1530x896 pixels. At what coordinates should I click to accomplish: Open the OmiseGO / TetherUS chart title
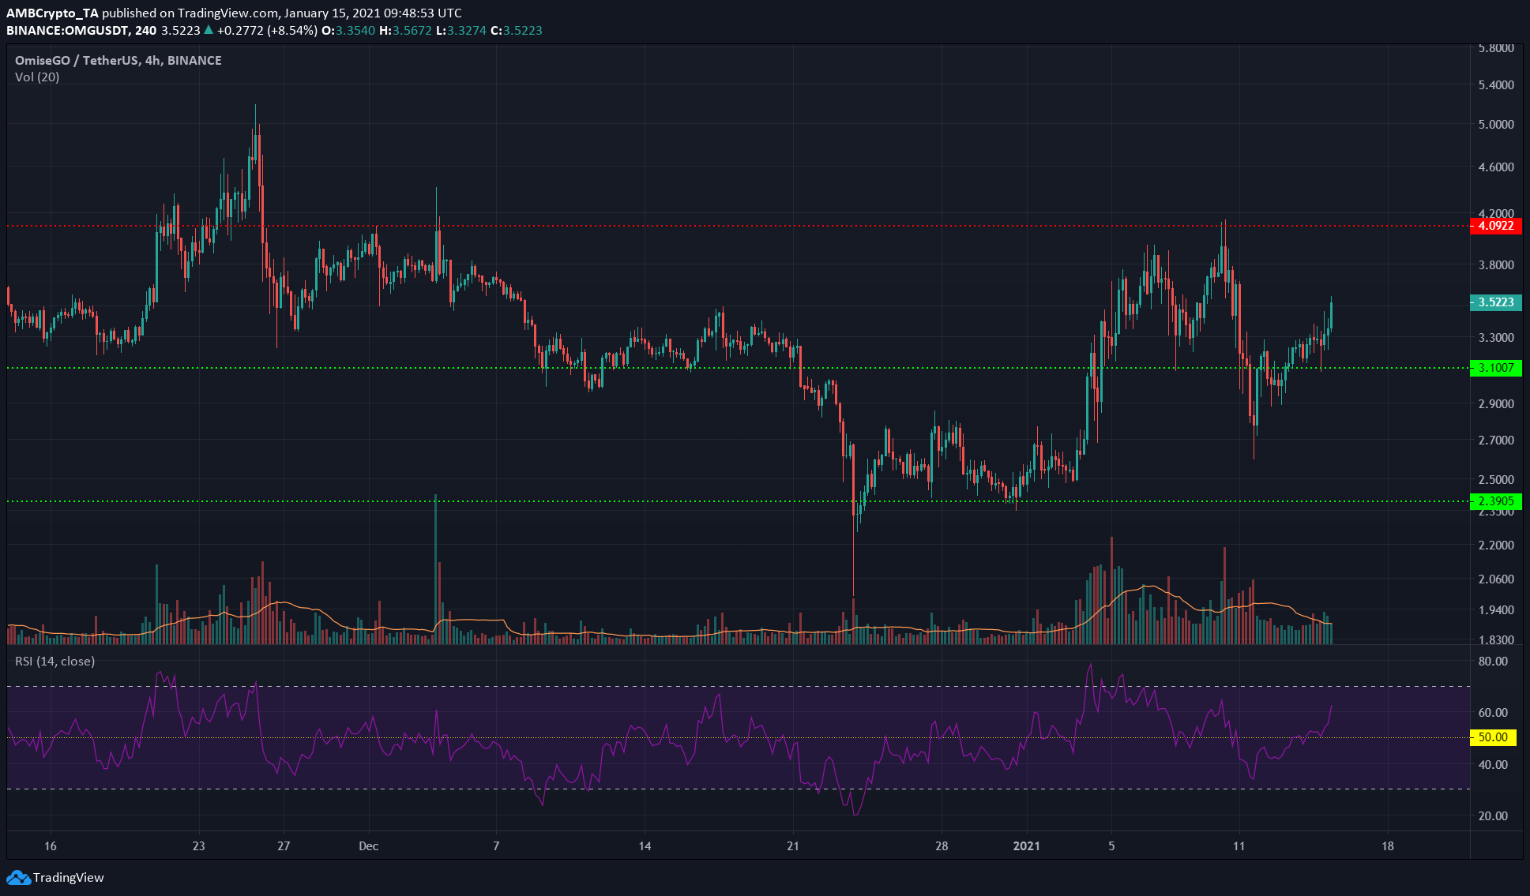(118, 60)
